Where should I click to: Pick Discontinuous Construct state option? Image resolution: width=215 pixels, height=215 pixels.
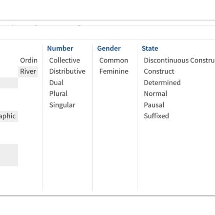[x=179, y=60]
